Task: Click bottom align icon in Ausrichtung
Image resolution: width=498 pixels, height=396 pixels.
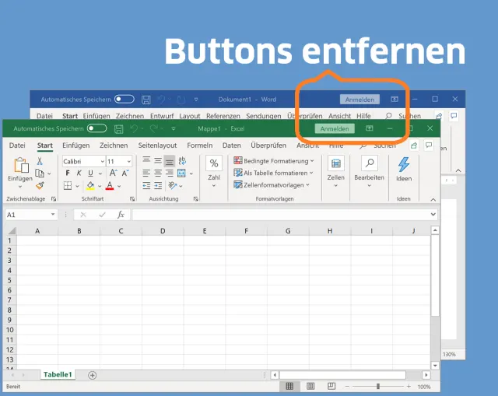Action: pos(170,161)
